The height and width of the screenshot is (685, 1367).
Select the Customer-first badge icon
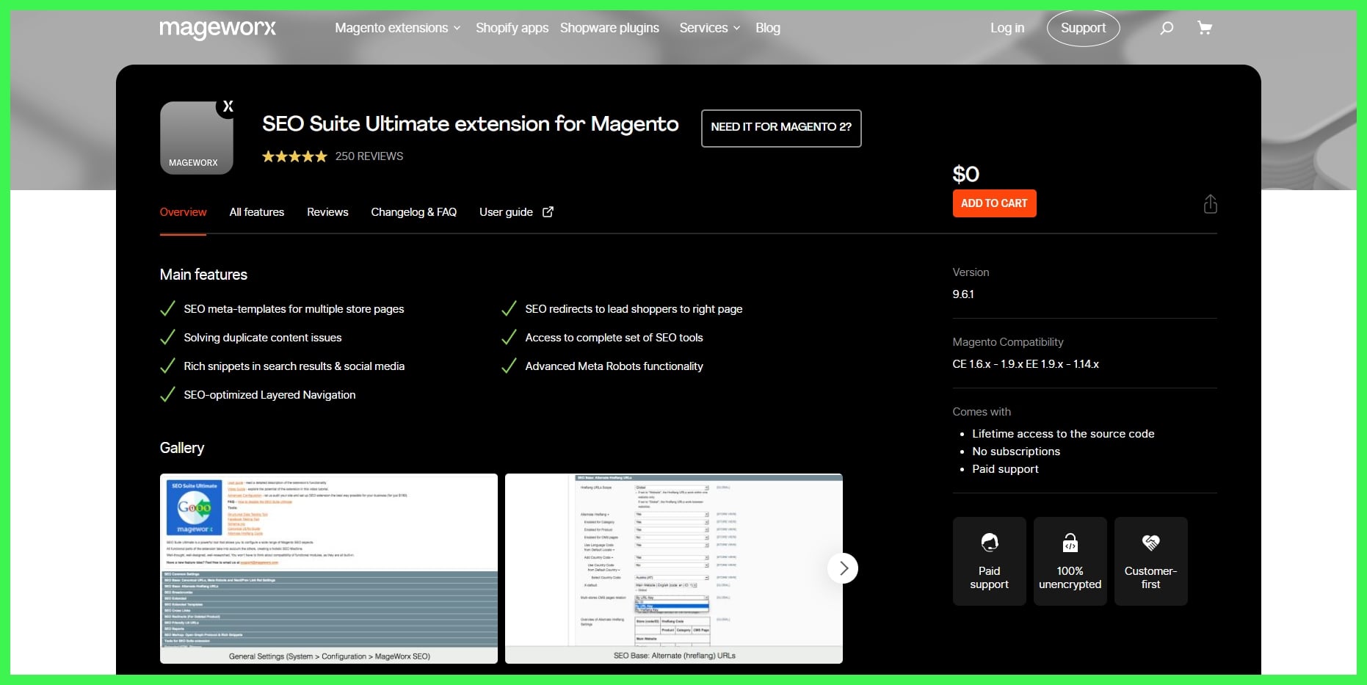pos(1150,545)
